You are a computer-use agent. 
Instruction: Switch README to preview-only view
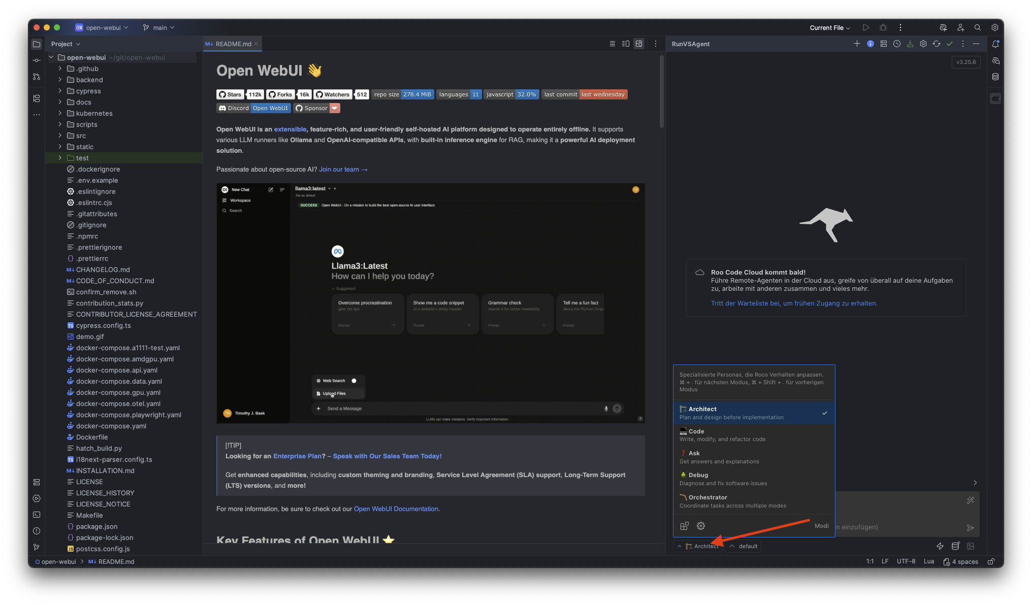click(639, 44)
